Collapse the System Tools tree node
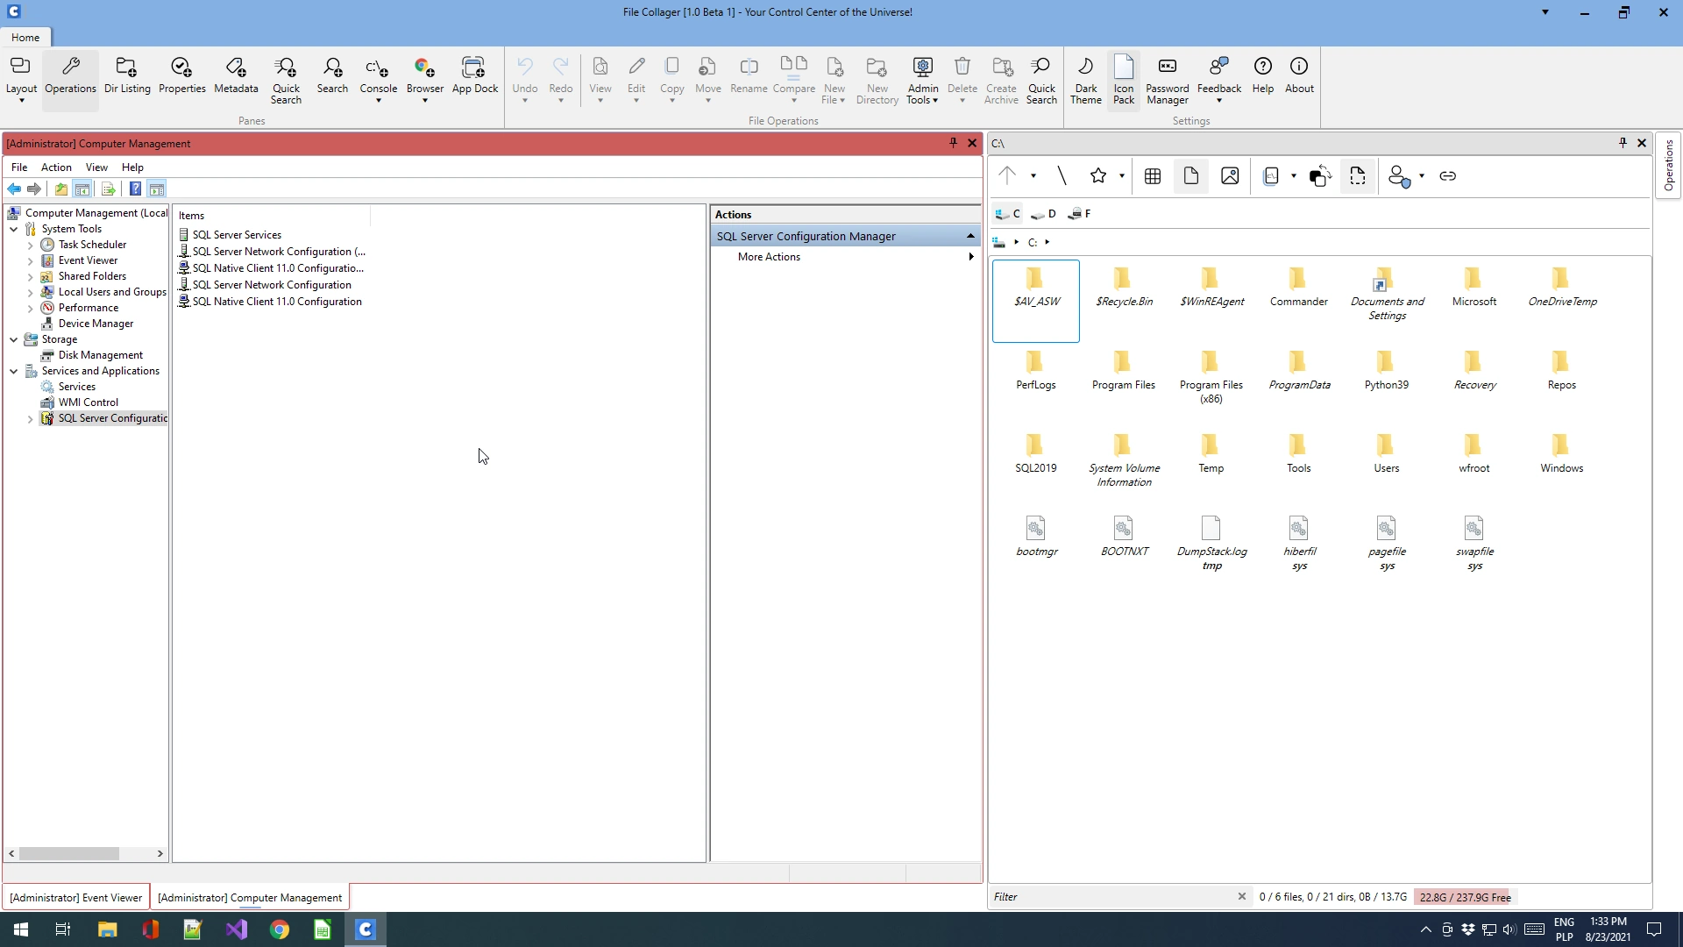The image size is (1683, 947). click(14, 229)
